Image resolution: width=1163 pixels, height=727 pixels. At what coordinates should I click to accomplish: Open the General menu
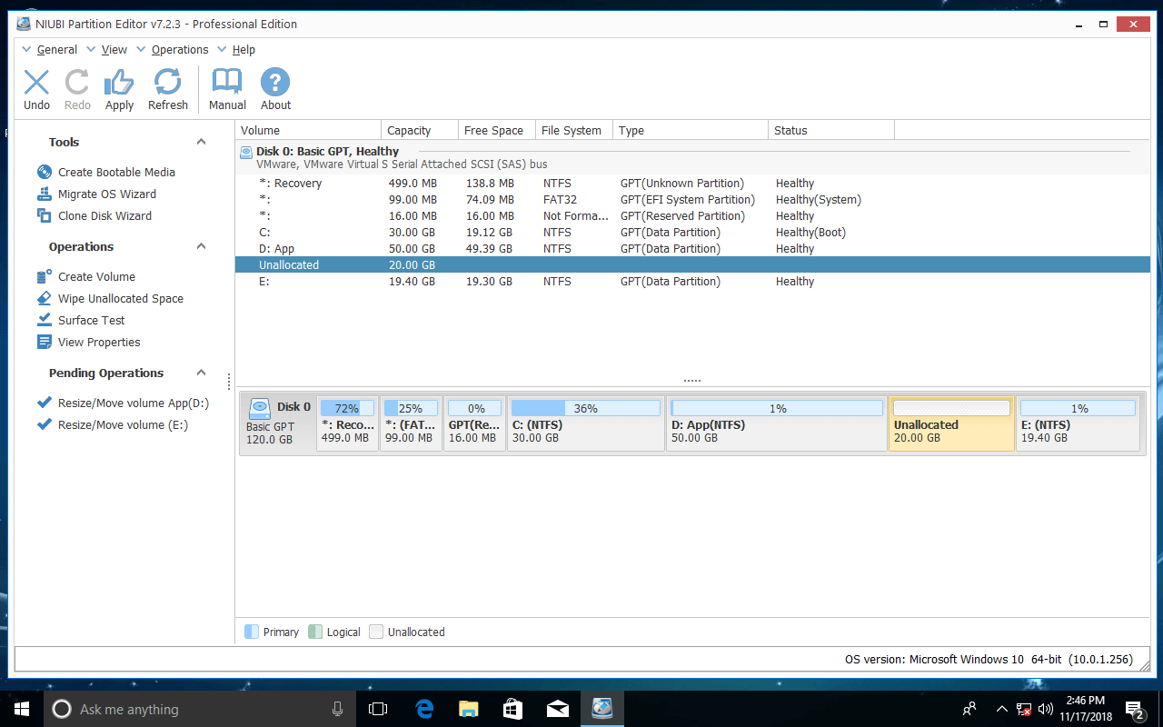tap(56, 49)
